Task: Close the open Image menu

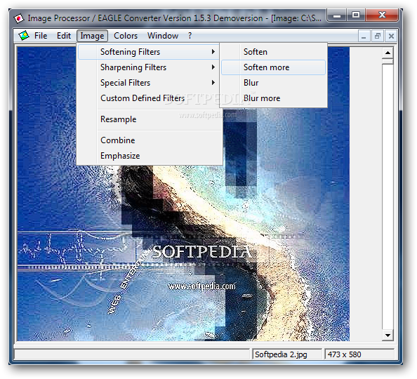Action: (x=92, y=36)
